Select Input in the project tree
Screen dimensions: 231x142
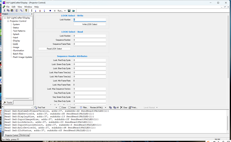point(16,38)
